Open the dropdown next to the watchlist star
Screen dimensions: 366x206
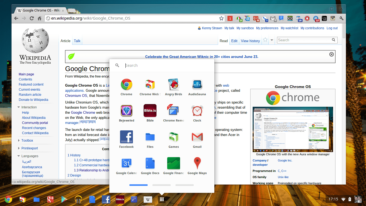(271, 39)
